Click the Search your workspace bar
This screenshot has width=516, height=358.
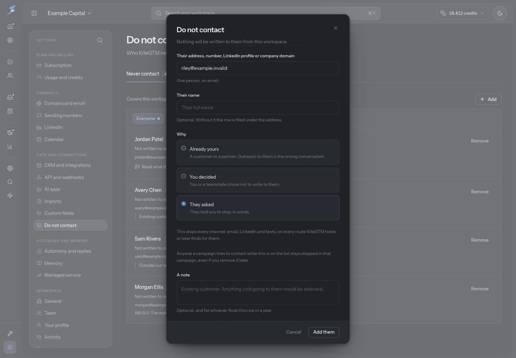[x=266, y=13]
